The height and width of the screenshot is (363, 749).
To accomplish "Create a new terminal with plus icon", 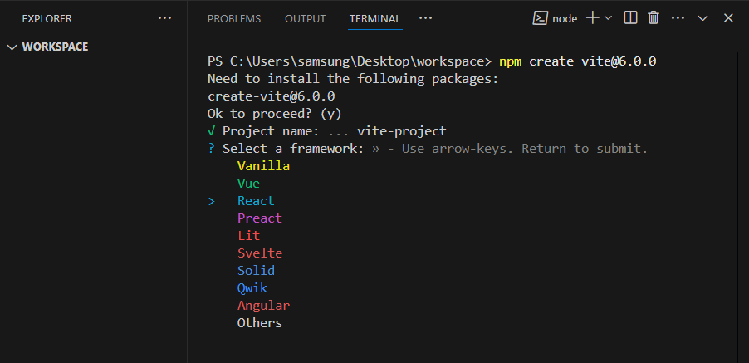I will [592, 18].
